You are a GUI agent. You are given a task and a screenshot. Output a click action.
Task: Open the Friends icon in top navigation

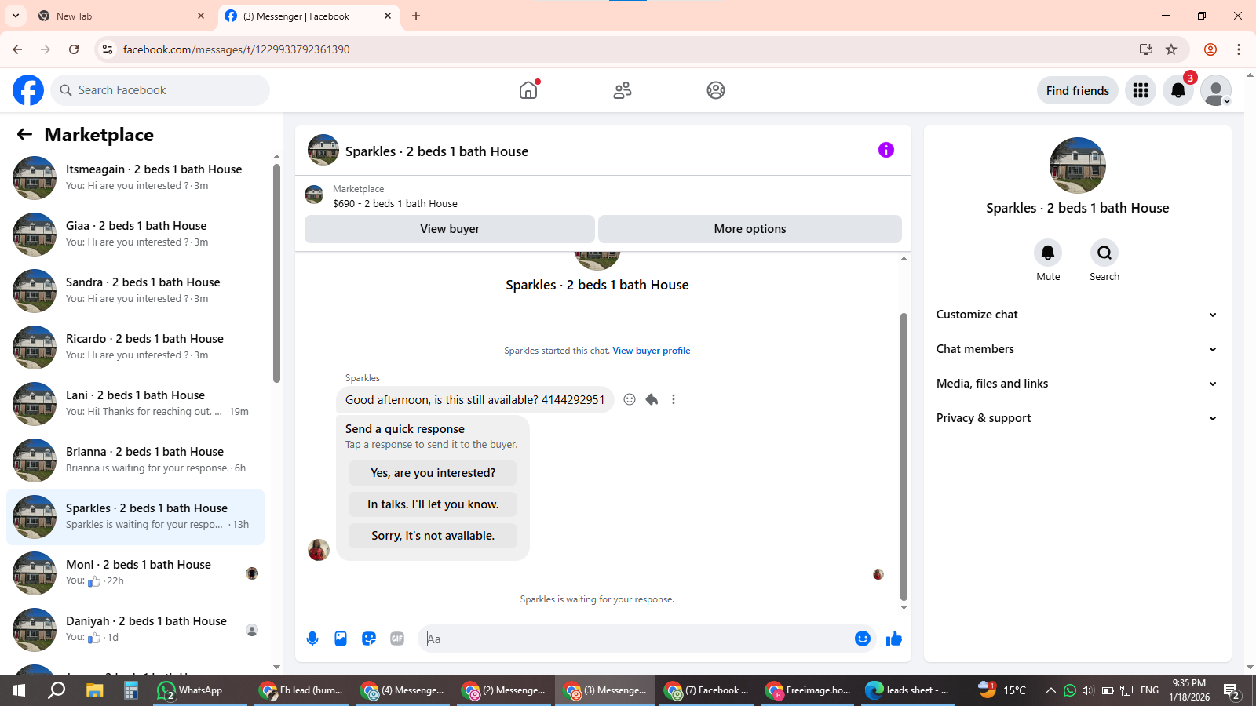pos(623,90)
